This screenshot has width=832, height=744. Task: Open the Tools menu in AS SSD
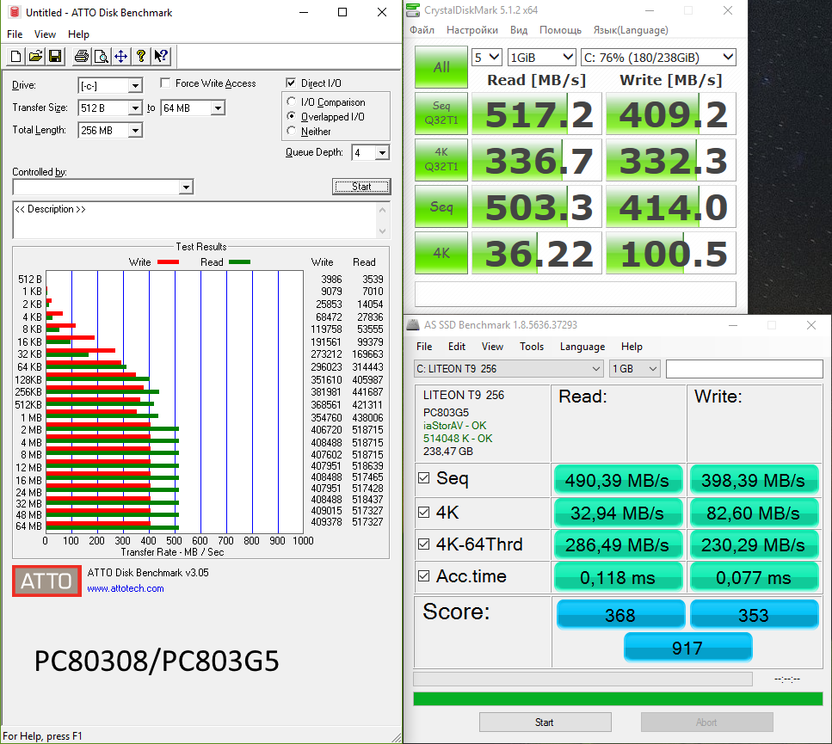(532, 347)
